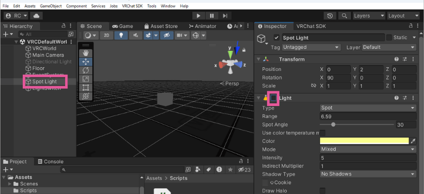Click the Play button

click(x=198, y=16)
